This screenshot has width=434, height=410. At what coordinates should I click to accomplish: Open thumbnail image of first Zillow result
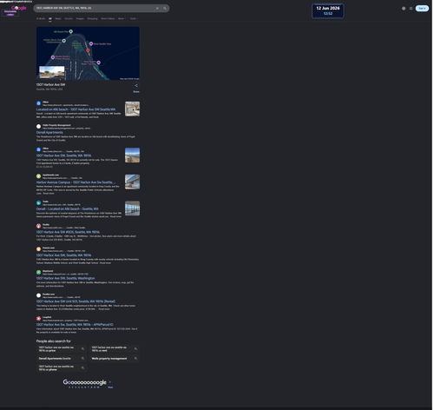[132, 109]
